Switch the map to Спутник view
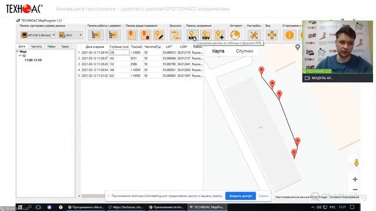The width and height of the screenshot is (376, 211). [x=244, y=51]
